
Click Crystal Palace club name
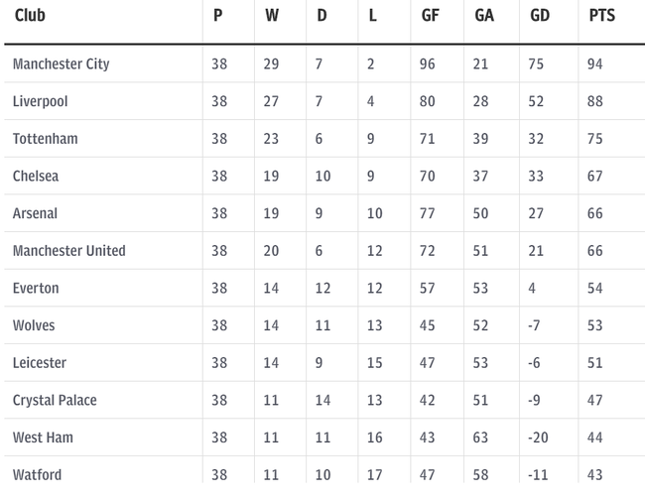pyautogui.click(x=55, y=400)
